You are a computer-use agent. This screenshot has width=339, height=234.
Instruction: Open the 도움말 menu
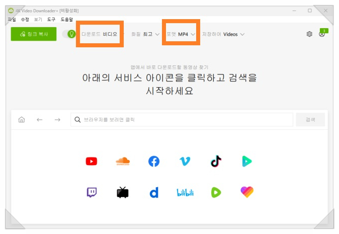click(66, 20)
